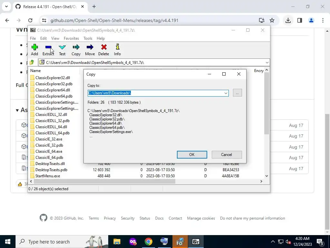Image resolution: width=330 pixels, height=248 pixels.
Task: Show hidden system tray icons
Action: click(273, 242)
